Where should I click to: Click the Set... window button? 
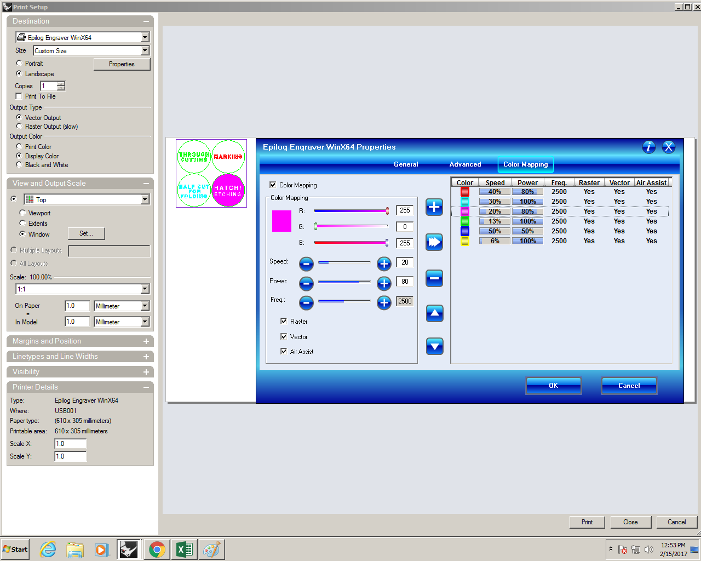pyautogui.click(x=86, y=233)
